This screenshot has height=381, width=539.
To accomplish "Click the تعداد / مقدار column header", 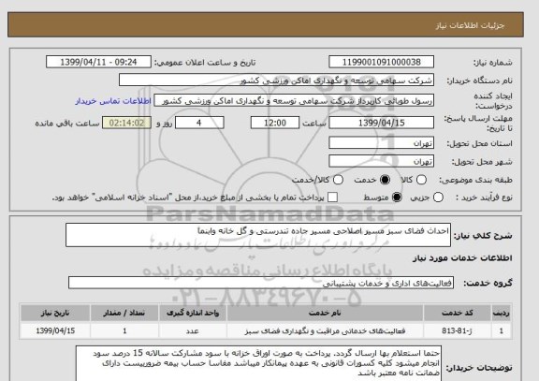I will click(x=124, y=313).
